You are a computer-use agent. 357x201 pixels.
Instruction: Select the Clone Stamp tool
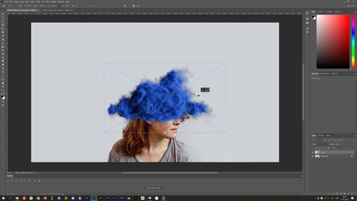tap(3, 47)
